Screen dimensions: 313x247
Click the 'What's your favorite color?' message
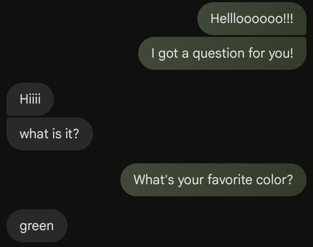[213, 179]
